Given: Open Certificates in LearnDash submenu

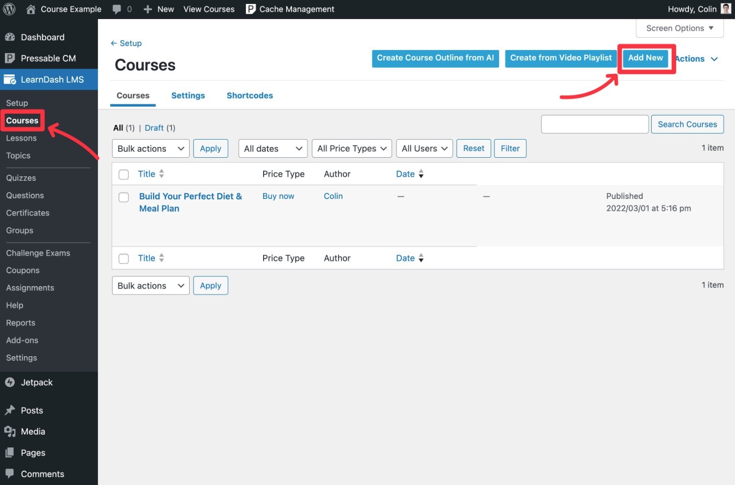Looking at the screenshot, I should [27, 213].
